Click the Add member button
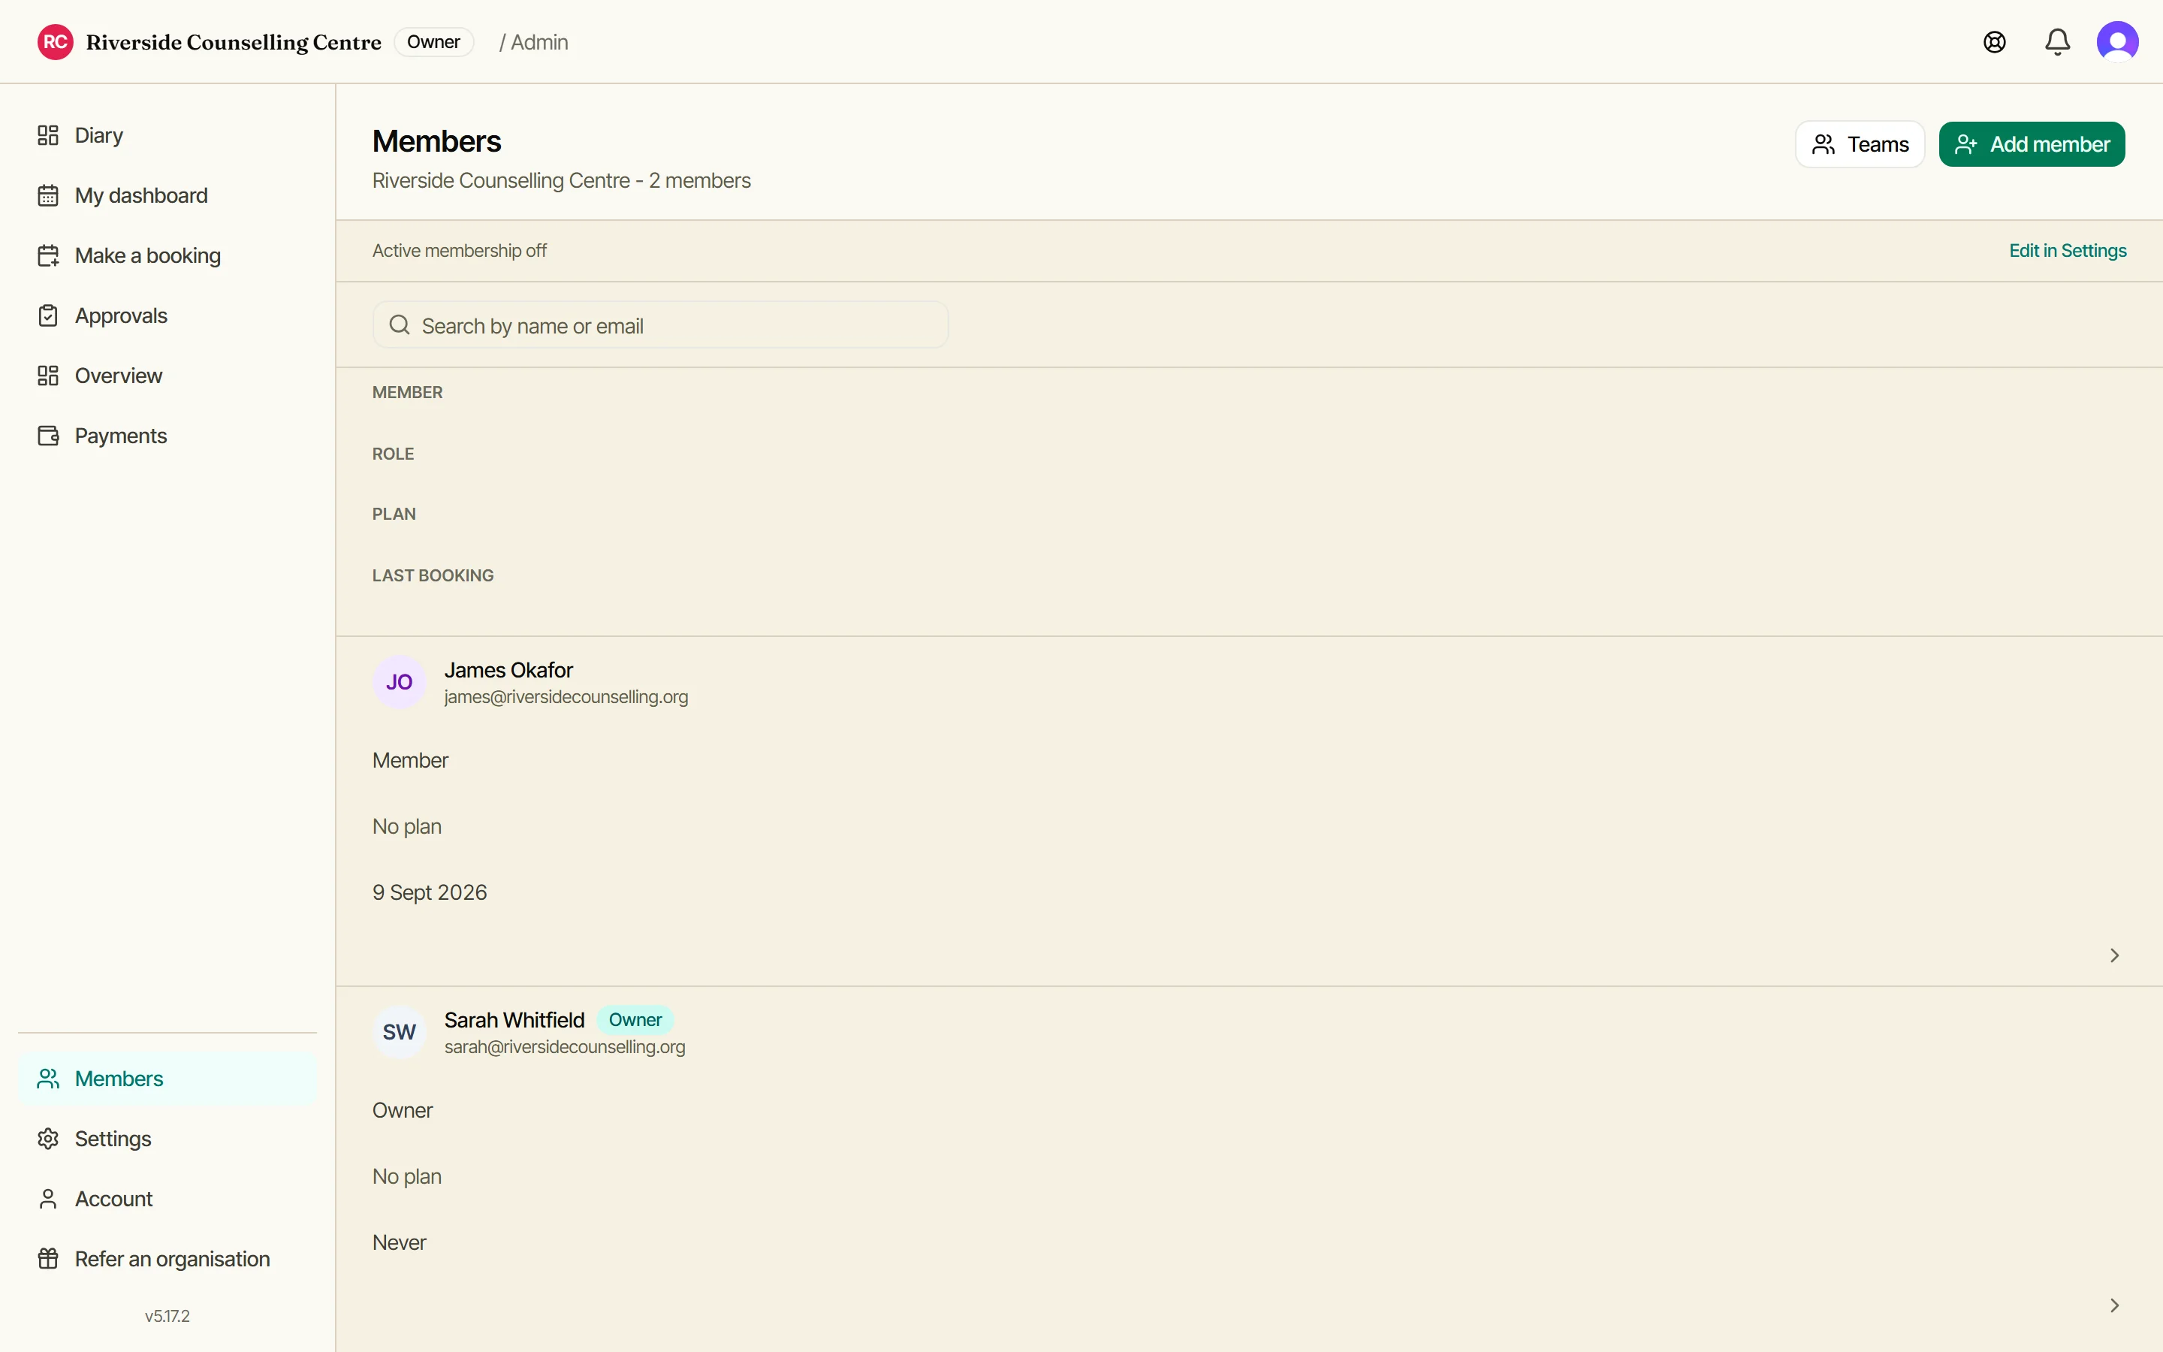Viewport: 2163px width, 1352px height. tap(2032, 144)
